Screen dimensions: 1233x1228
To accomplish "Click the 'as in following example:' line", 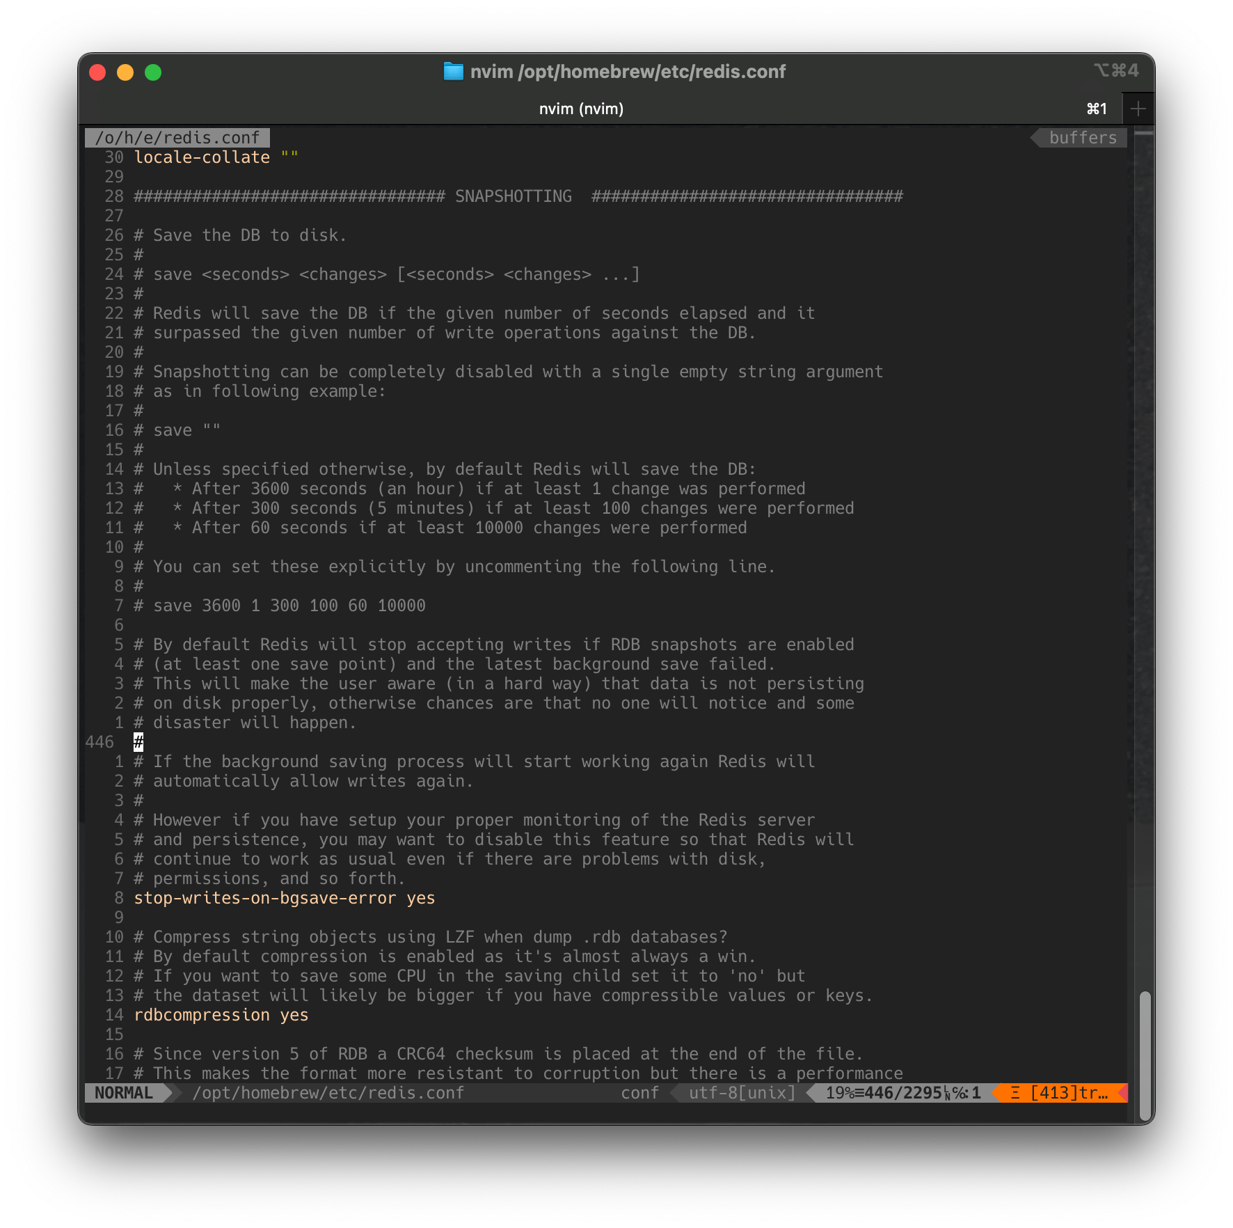I will pos(260,391).
